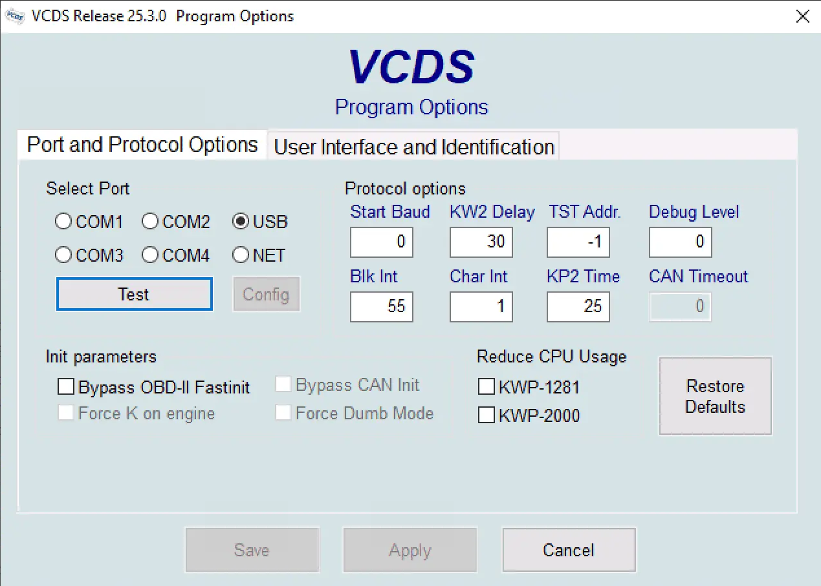Focus the TST Addr. input field
The image size is (821, 586).
578,242
